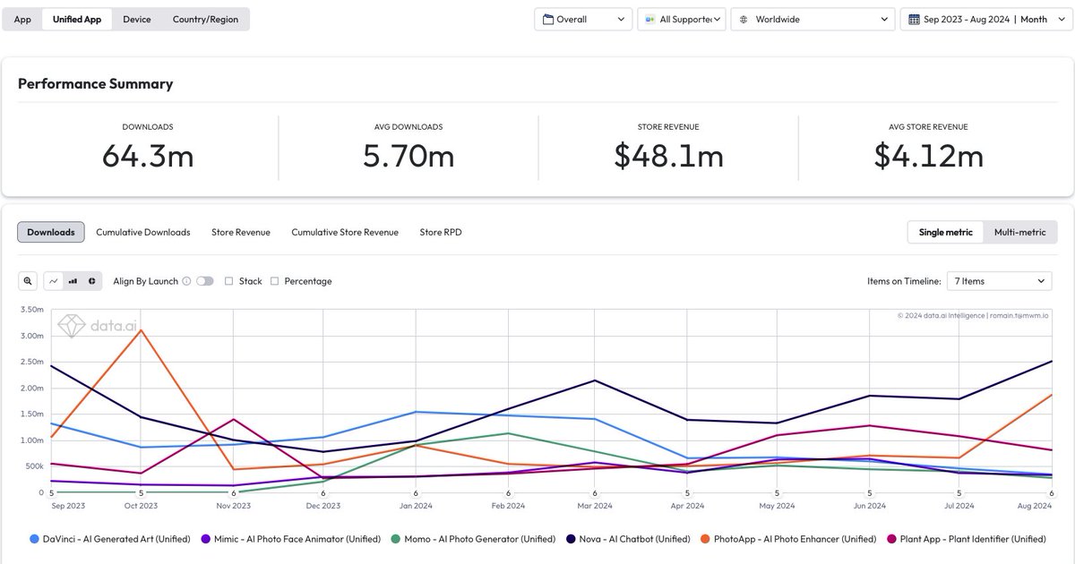Viewport: 1075px width, 564px height.
Task: Click the Jul 2024 timeline event marker
Action: coord(959,493)
